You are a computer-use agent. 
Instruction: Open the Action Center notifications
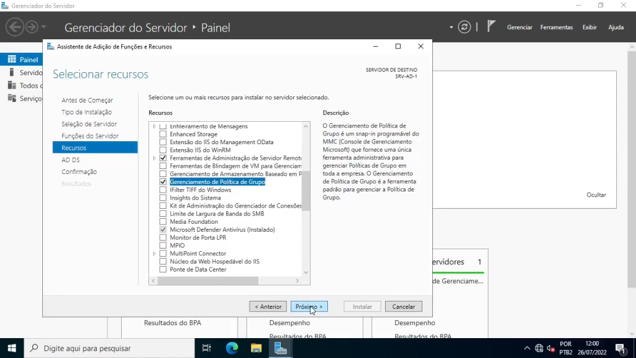click(x=620, y=348)
